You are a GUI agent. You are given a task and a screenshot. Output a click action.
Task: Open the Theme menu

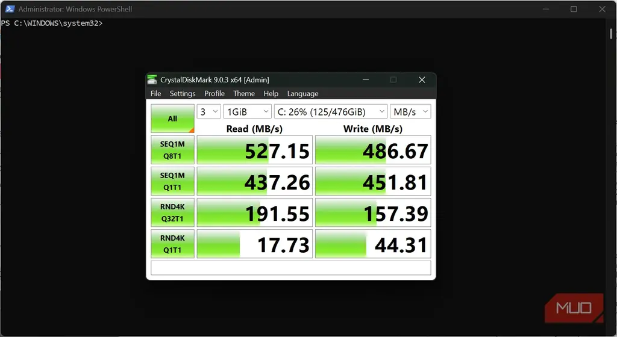(244, 93)
